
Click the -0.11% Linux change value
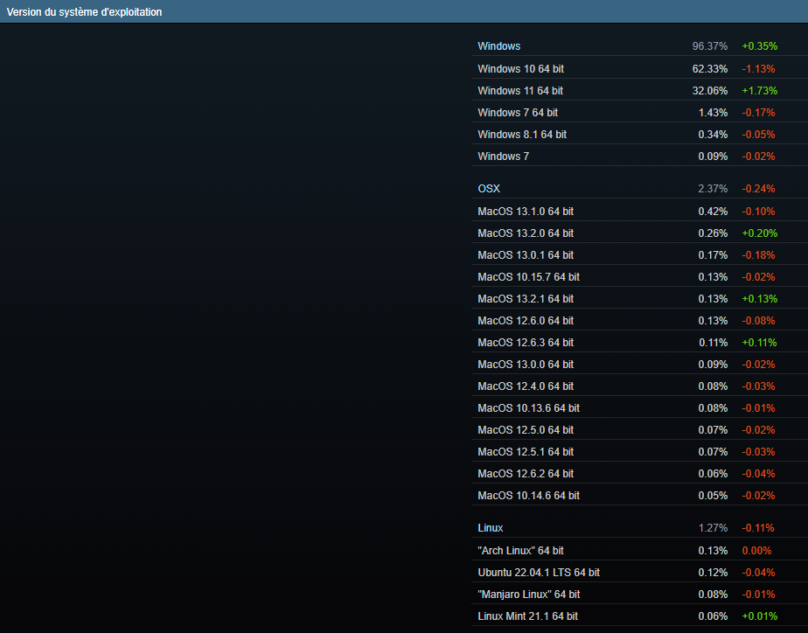758,528
